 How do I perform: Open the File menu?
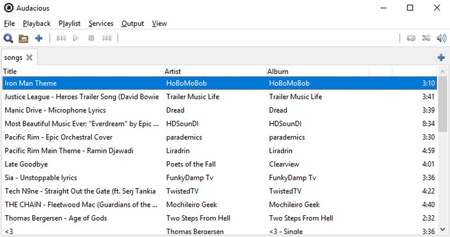click(9, 24)
